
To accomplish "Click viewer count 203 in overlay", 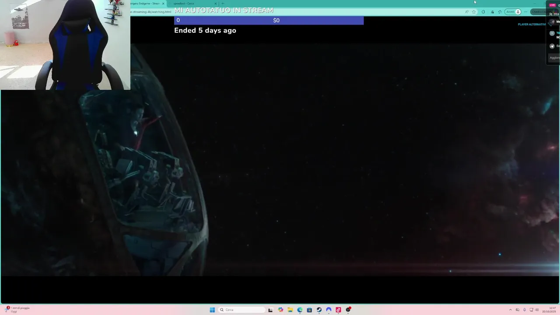I will coord(554,14).
